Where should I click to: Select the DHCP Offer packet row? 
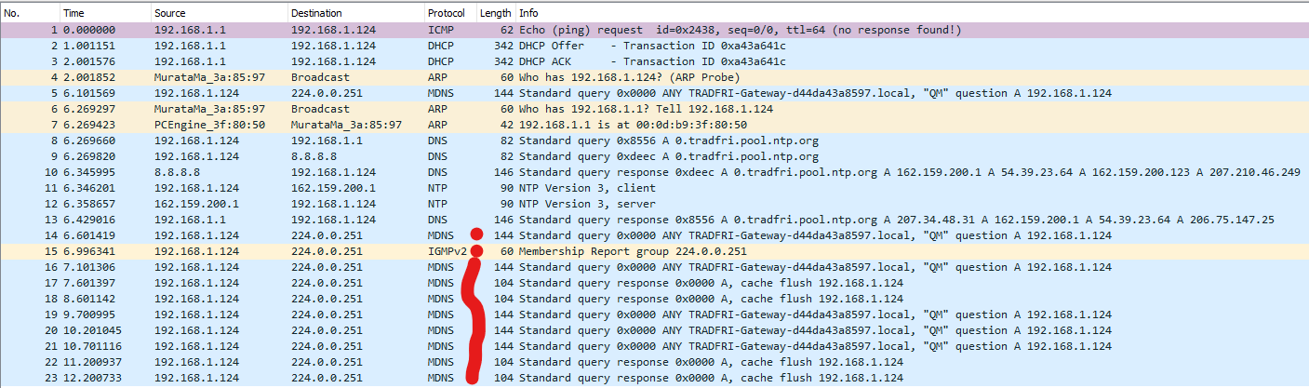point(654,46)
